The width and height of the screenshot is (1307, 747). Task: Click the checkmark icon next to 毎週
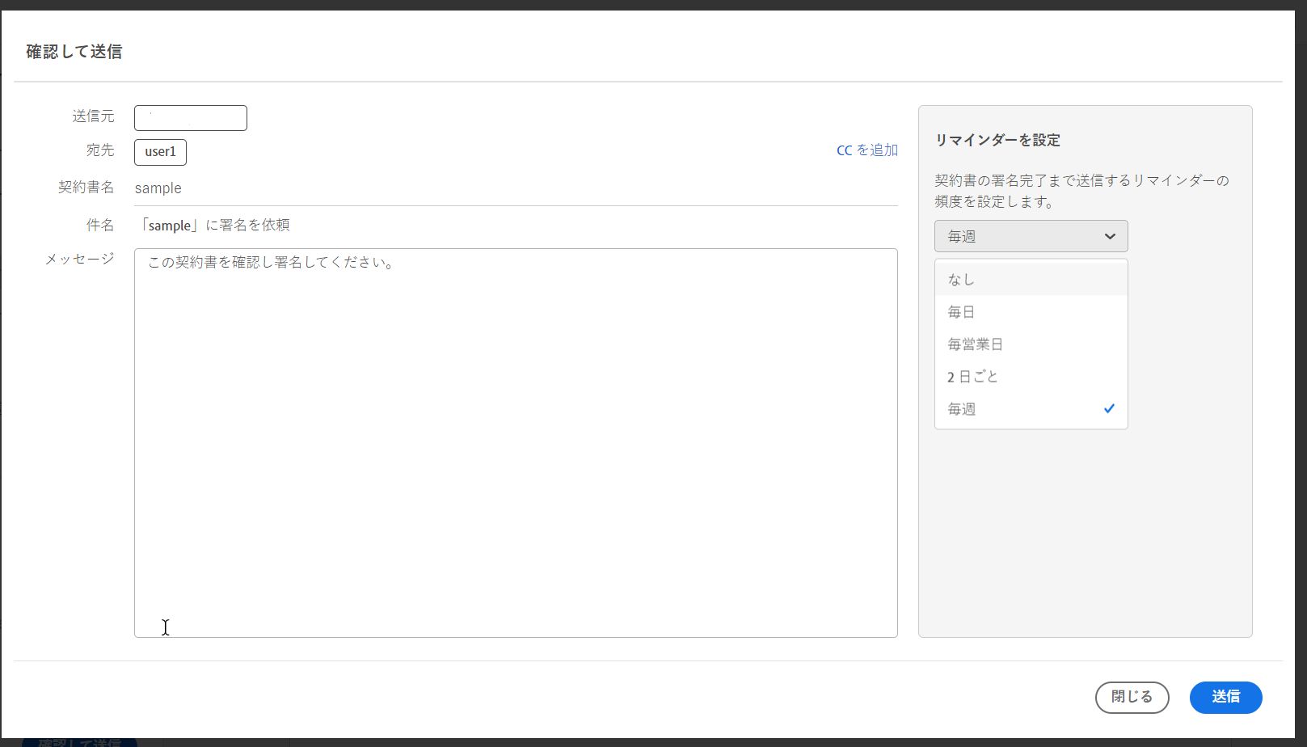pos(1109,408)
